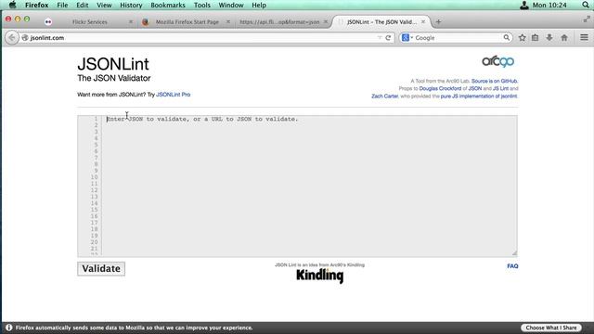594x334 pixels.
Task: Open pure JS implementation of jsonlint link
Action: tap(479, 96)
